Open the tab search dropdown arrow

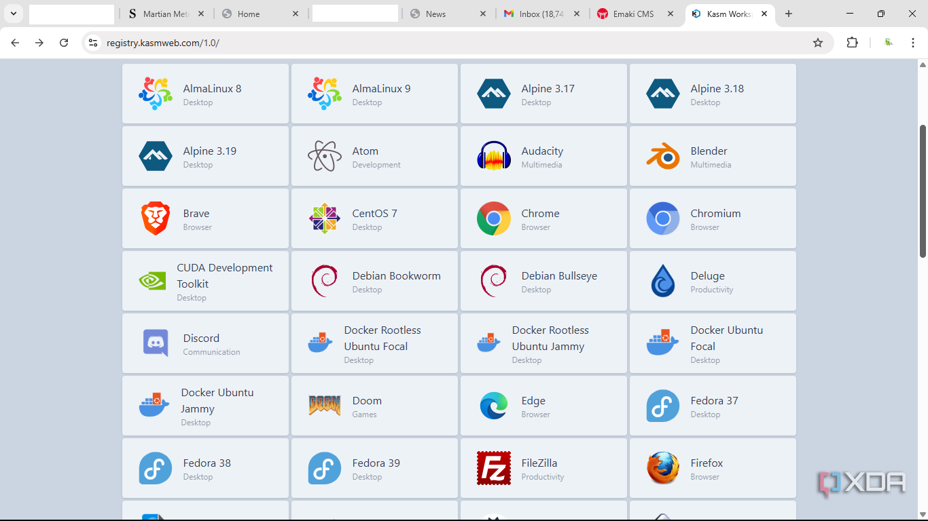point(13,14)
